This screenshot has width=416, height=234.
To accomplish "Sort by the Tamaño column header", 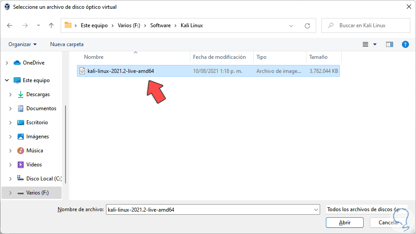I will tap(318, 57).
